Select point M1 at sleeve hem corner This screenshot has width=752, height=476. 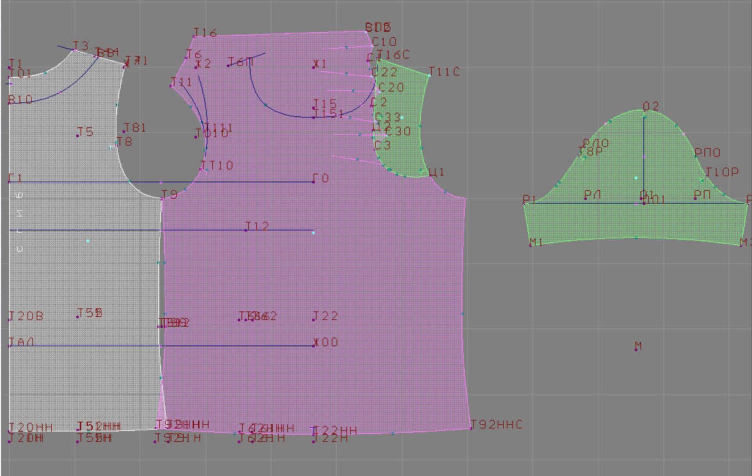click(531, 246)
